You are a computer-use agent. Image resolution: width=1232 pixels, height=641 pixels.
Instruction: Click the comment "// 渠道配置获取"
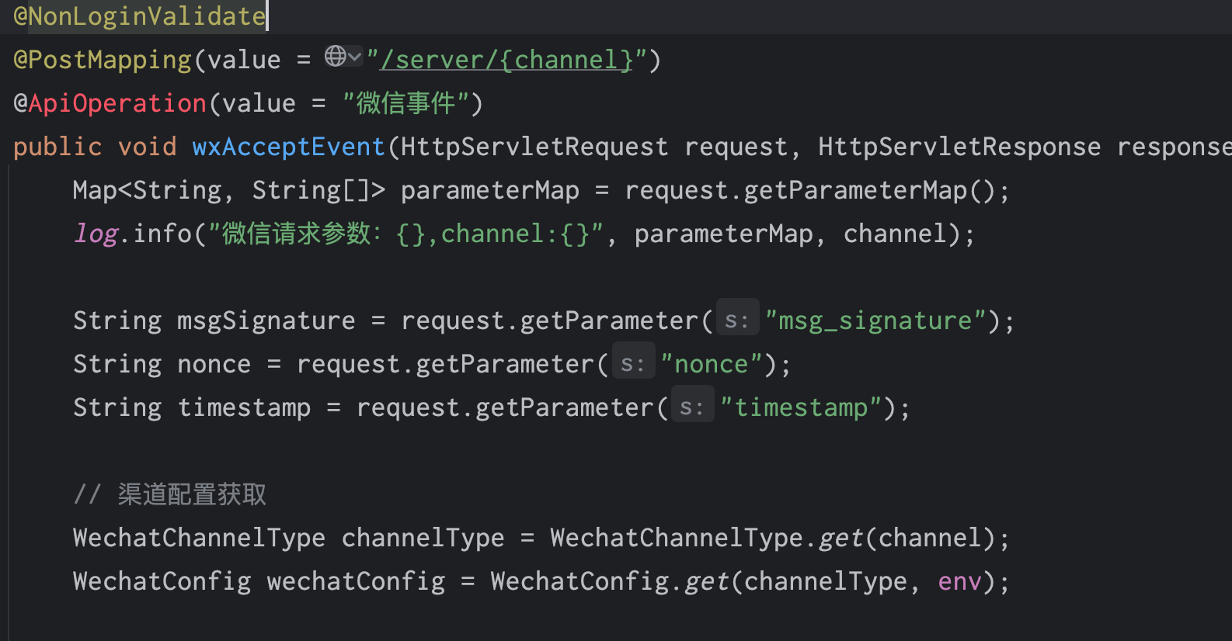click(x=170, y=494)
